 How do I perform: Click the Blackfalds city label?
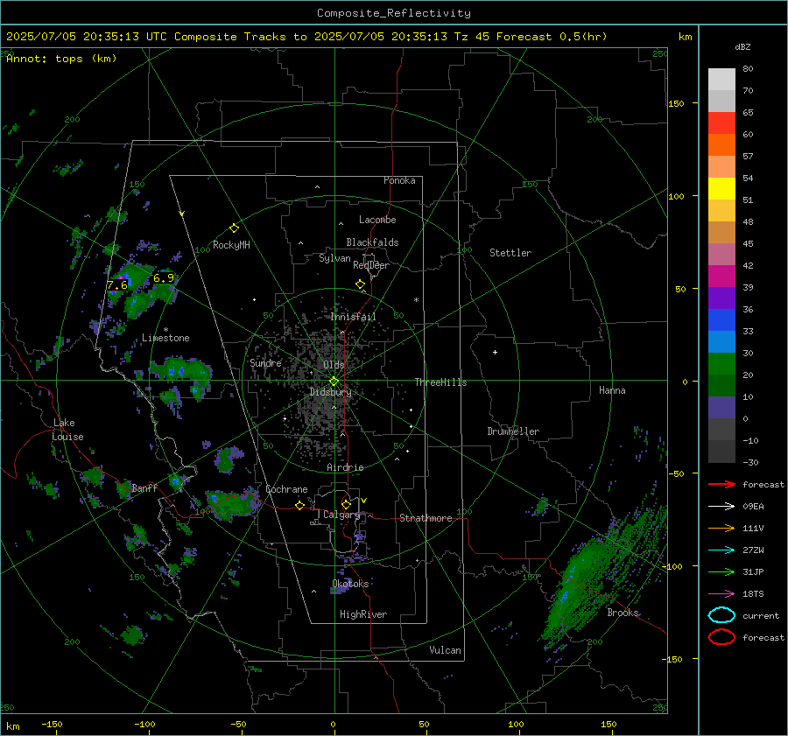[x=372, y=242]
